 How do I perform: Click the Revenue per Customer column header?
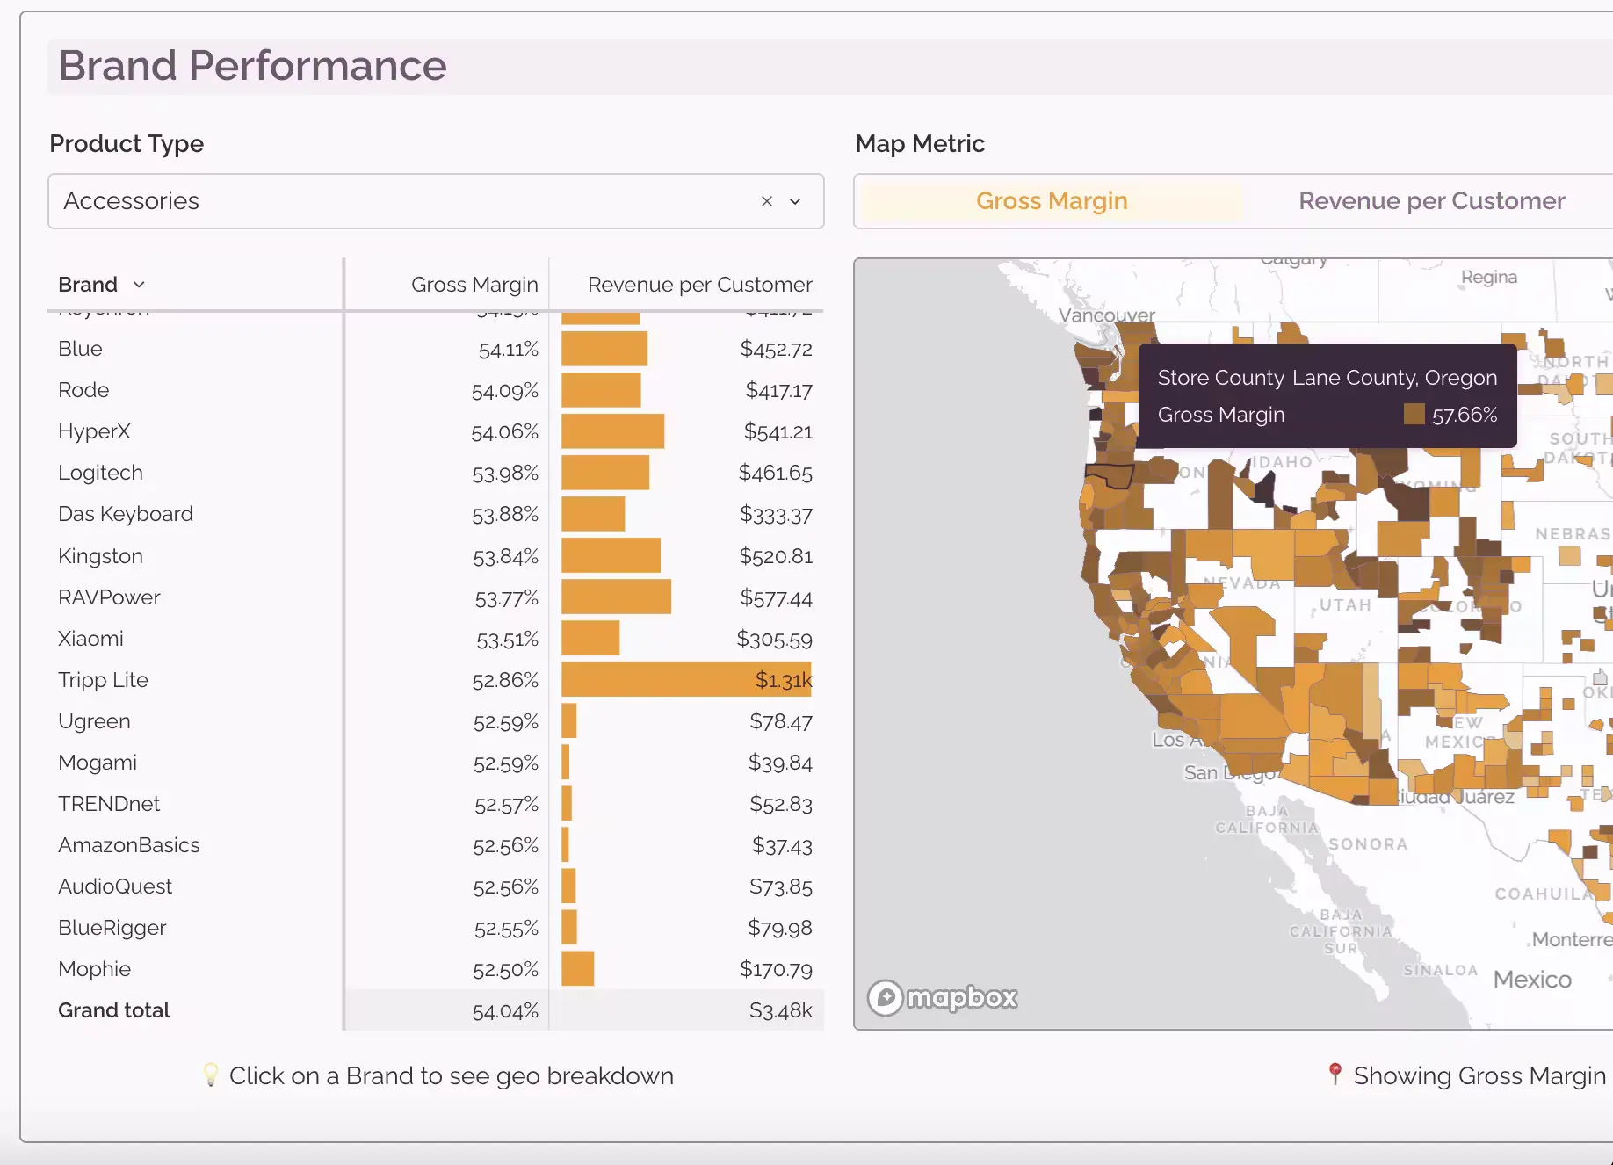click(x=699, y=285)
